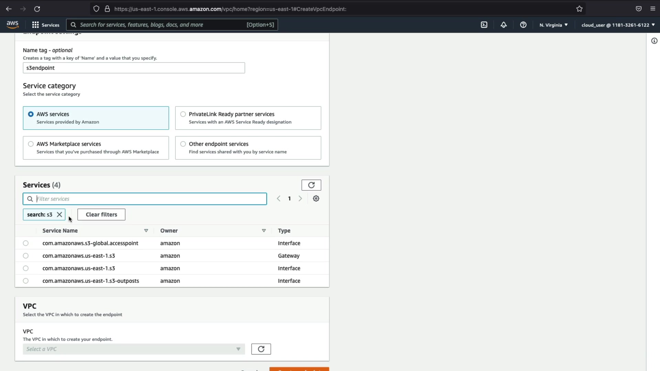The image size is (660, 371).
Task: Select the com.amazonaws.s3-global.accesspoint service radio
Action: tap(26, 243)
